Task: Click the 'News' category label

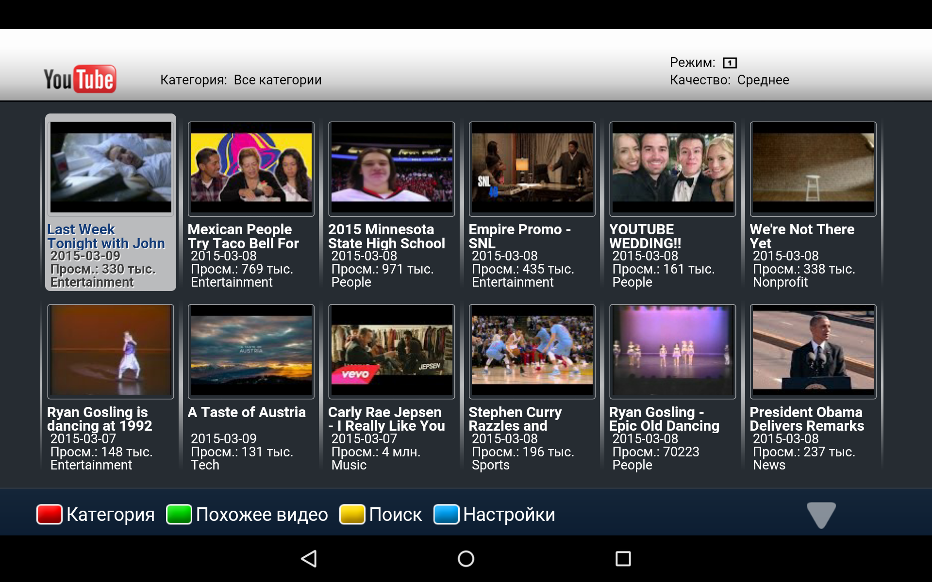Action: click(769, 465)
